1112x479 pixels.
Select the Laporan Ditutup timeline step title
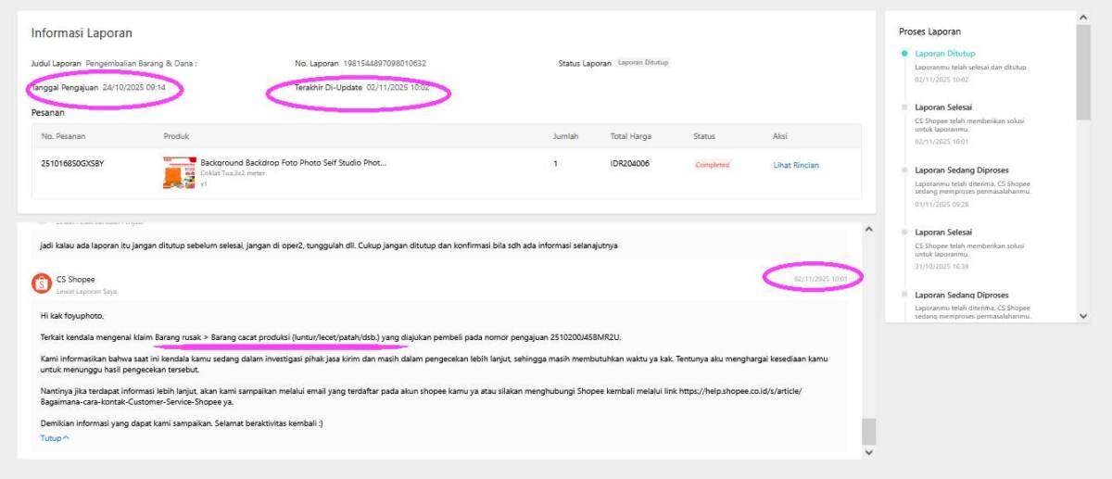pyautogui.click(x=944, y=54)
